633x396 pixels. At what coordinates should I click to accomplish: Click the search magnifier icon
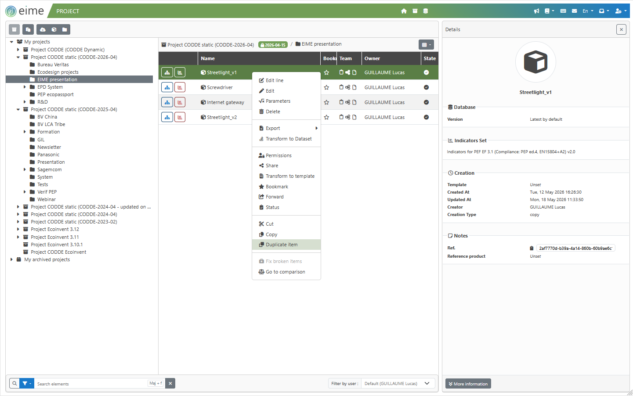click(14, 383)
